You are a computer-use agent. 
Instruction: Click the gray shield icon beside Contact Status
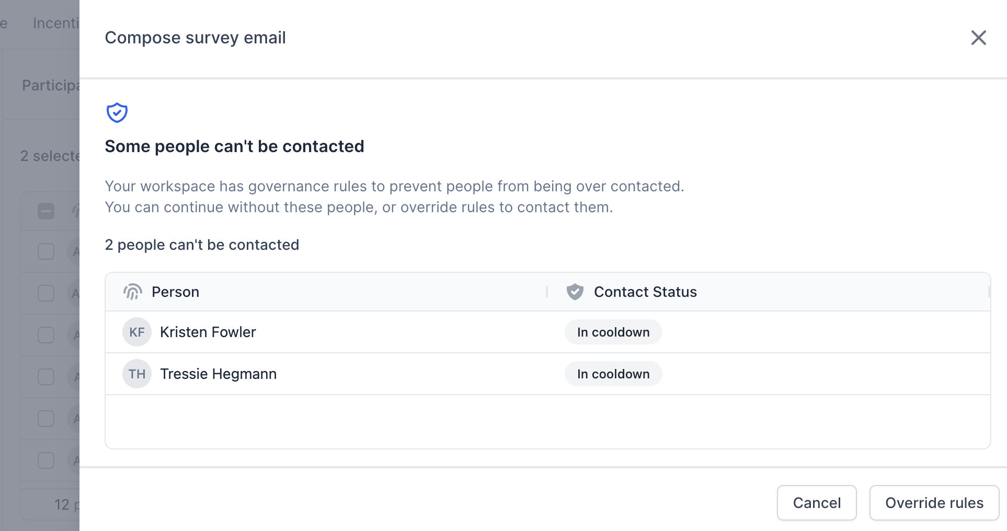tap(575, 292)
